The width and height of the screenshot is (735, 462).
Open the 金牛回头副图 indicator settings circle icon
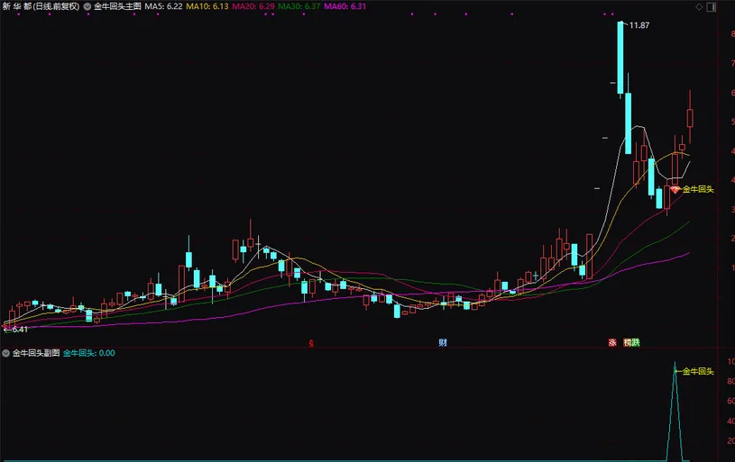coord(5,353)
